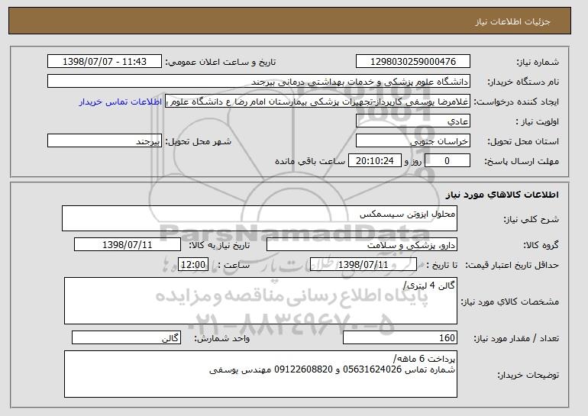Click the remaining days field showing 0
Image resolution: width=588 pixels, height=416 pixels.
point(447,161)
